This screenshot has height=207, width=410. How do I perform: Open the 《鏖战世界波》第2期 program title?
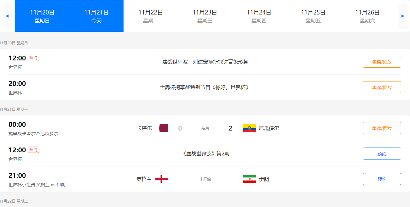(205, 154)
